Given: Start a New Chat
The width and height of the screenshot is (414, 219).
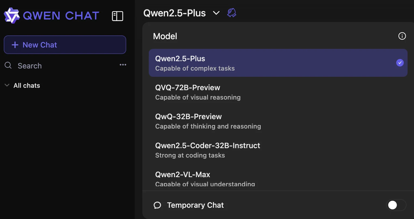Looking at the screenshot, I should coord(65,45).
